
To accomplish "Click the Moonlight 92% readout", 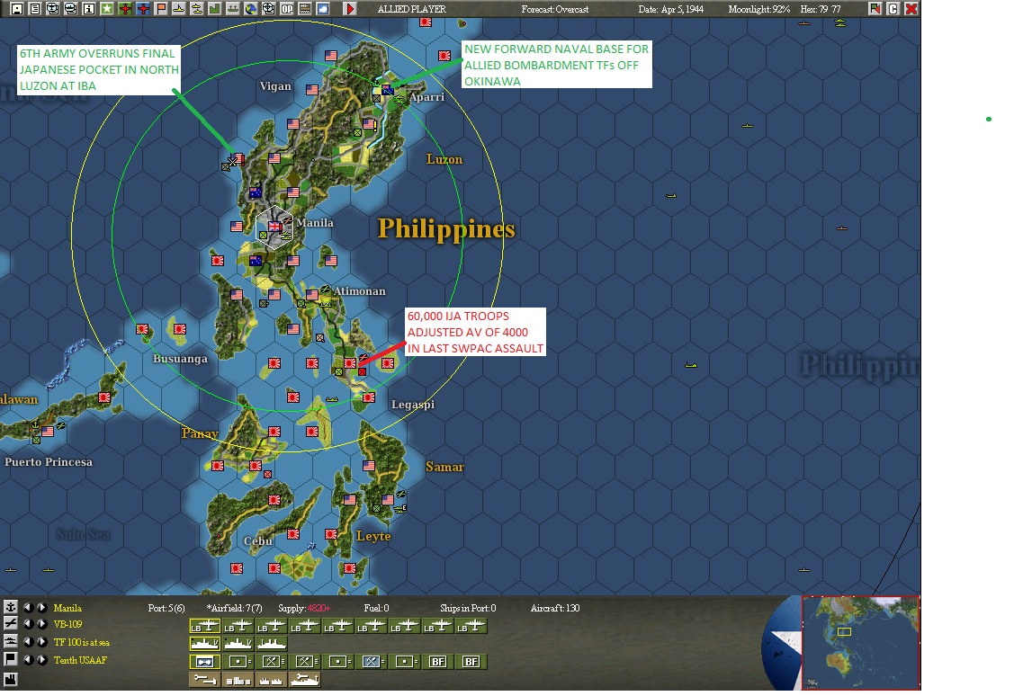I will [x=758, y=9].
